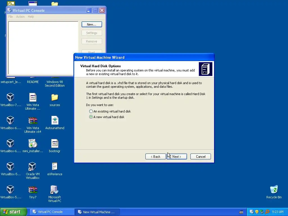Click the empty virtual machine list in Console
This screenshot has width=288, height=216.
click(43, 48)
